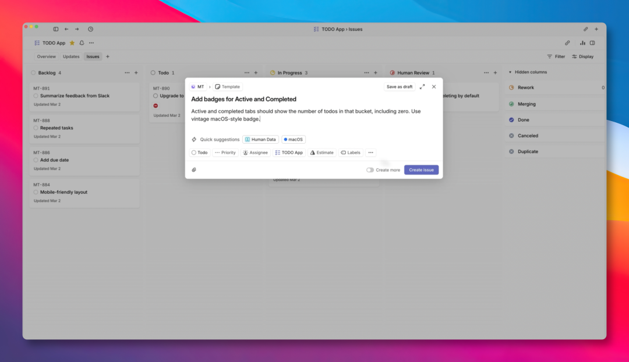Toggle the details side panel icon
The width and height of the screenshot is (629, 362).
tap(592, 43)
